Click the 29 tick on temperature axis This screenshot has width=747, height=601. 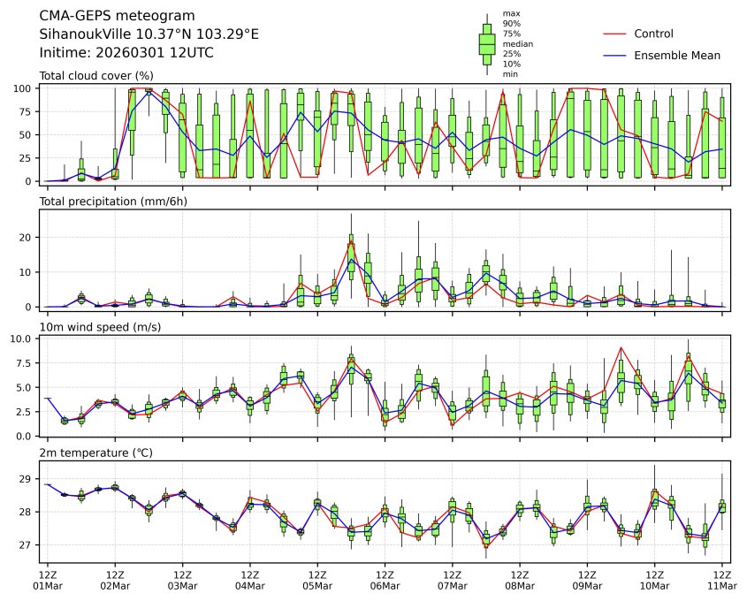pyautogui.click(x=27, y=479)
